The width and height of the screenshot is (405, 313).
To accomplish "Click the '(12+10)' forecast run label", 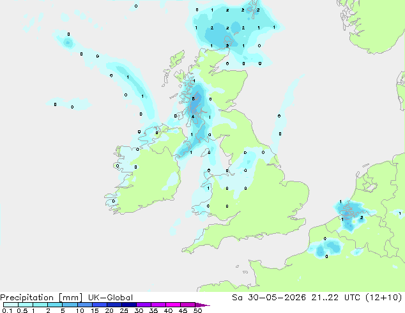I will tap(384, 298).
